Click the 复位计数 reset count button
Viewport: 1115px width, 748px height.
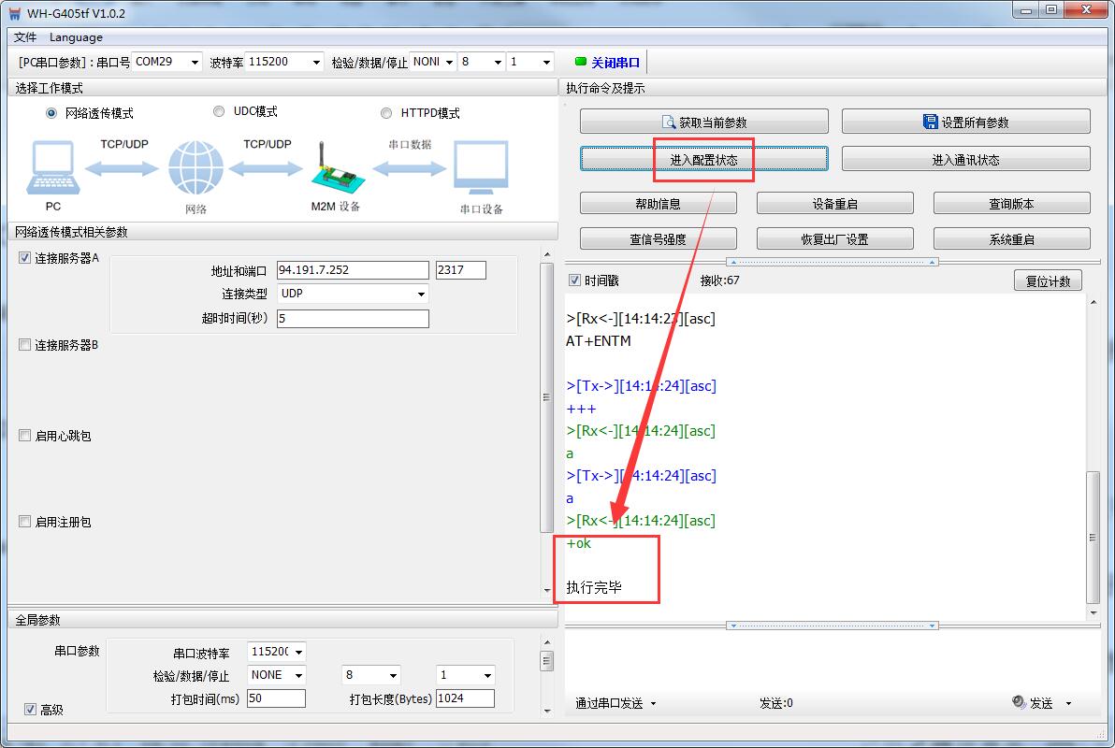pos(1048,280)
